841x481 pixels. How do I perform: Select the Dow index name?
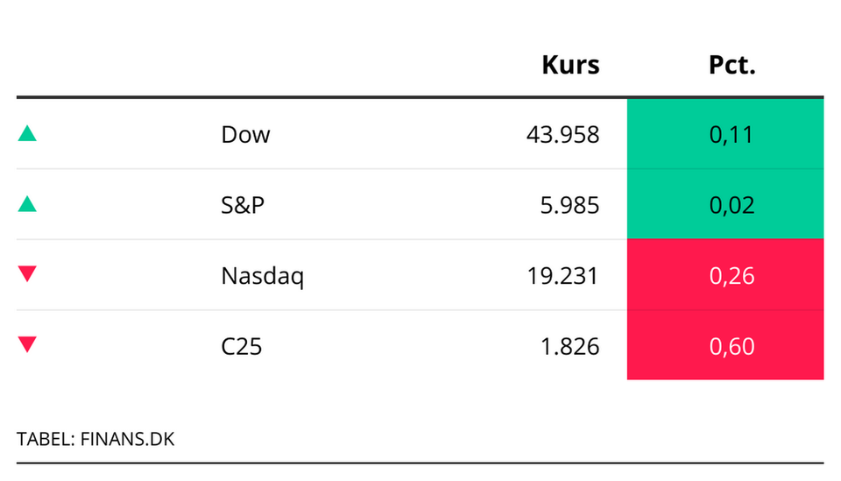click(245, 135)
